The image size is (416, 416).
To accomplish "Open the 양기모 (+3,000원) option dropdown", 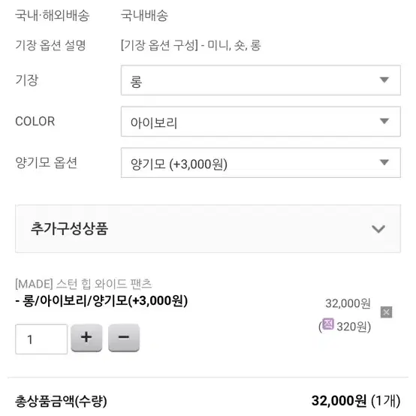I will tap(261, 163).
